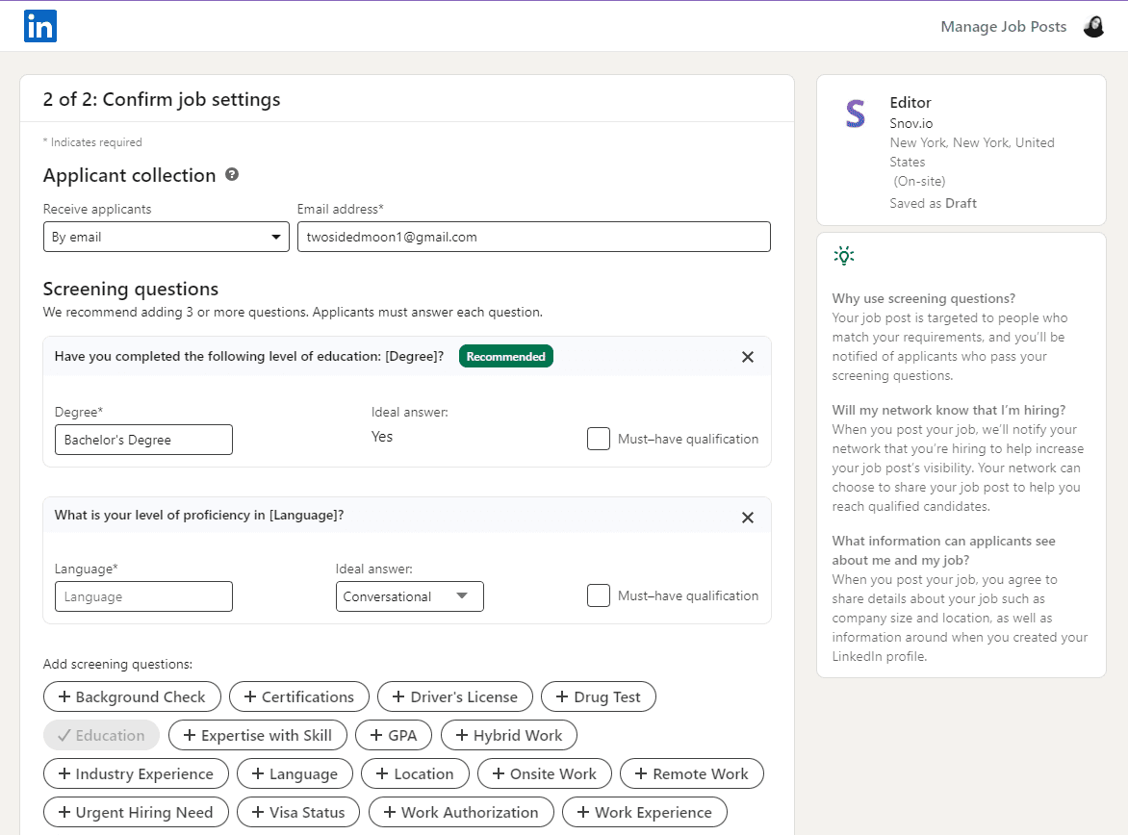1128x835 pixels.
Task: Open the Bachelor's Degree field
Action: click(x=143, y=440)
